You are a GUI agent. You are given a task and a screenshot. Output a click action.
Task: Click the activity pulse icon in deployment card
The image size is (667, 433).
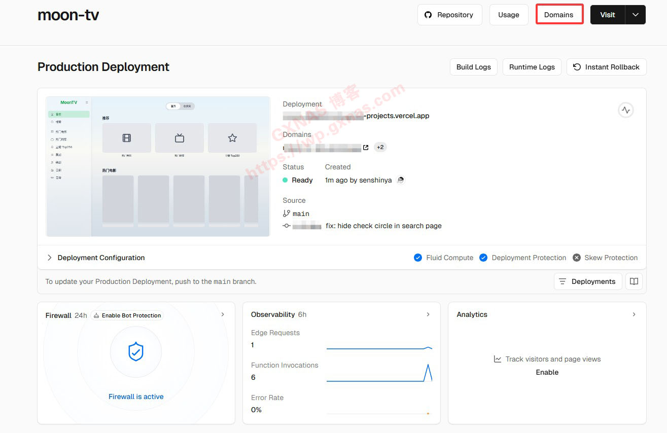(625, 110)
